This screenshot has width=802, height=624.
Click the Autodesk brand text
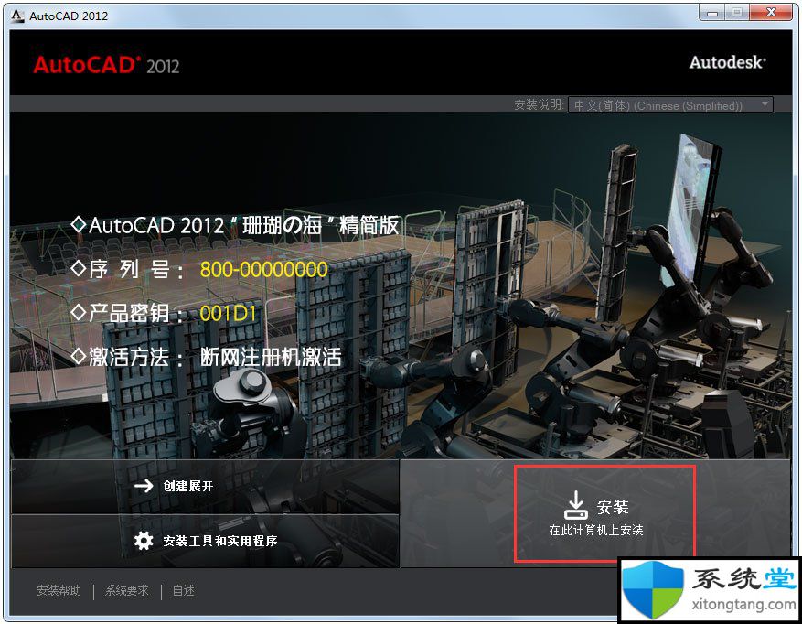pyautogui.click(x=727, y=62)
